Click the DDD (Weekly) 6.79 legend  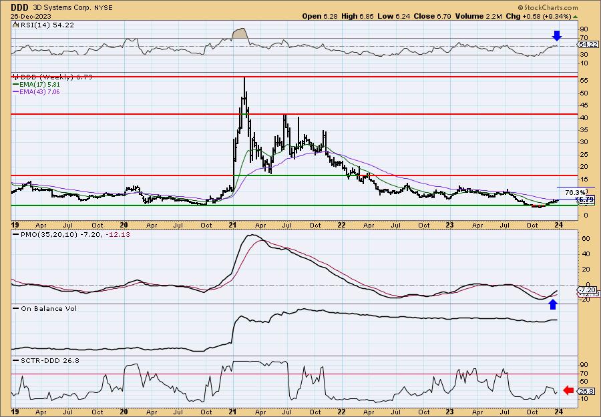pyautogui.click(x=53, y=77)
